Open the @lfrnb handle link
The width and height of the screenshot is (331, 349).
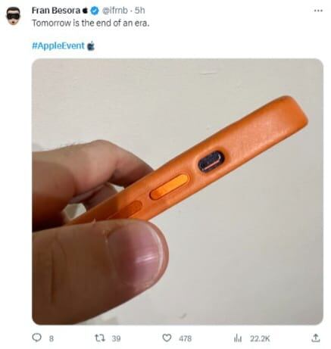tap(114, 11)
